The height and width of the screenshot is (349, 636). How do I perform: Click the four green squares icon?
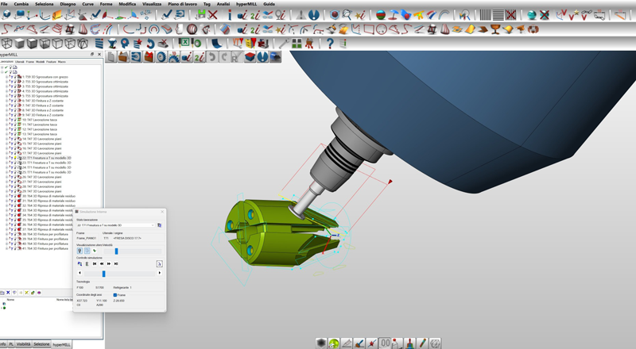coord(297,44)
